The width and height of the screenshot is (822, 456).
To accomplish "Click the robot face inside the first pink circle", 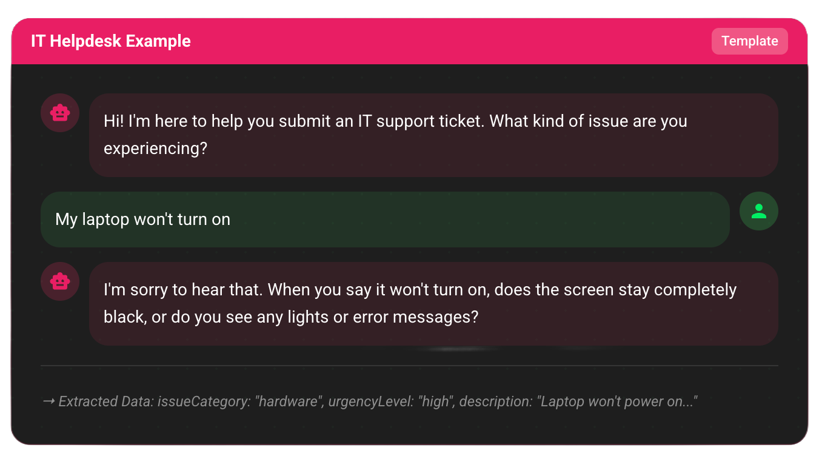I will (x=60, y=113).
